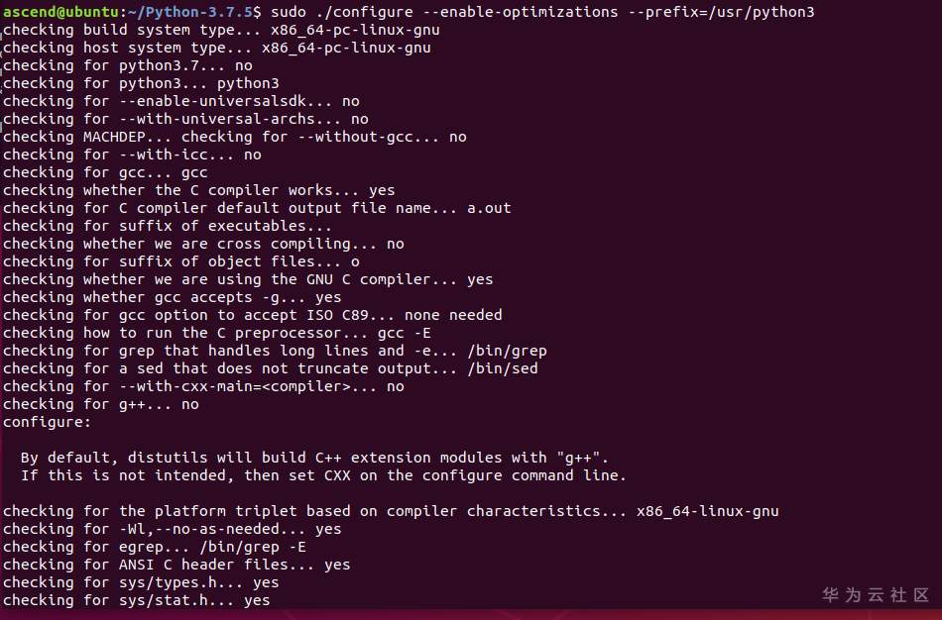
Task: Click the 'ISO C89... none needed' line
Action: tap(252, 315)
